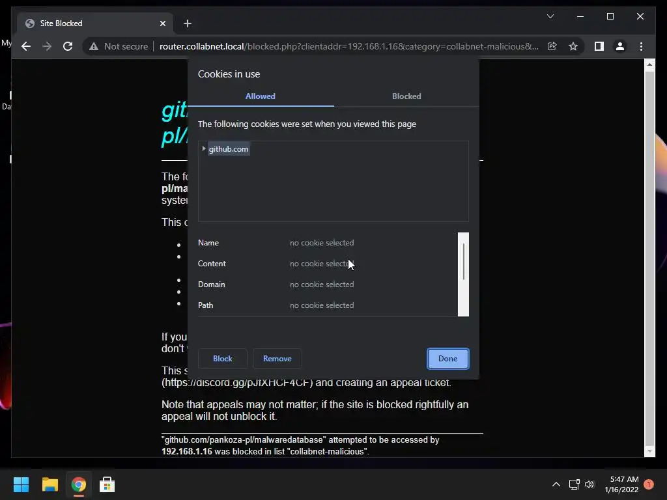Click the Content label in cookie details
The image size is (667, 500).
212,264
